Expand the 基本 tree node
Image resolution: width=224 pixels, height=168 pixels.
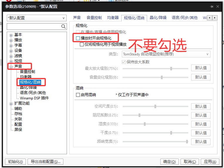click(x=11, y=35)
